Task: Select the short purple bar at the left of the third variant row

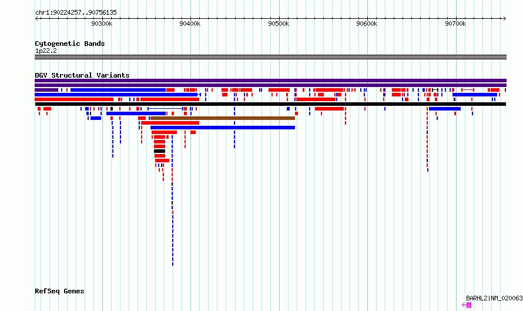Action: (46, 90)
